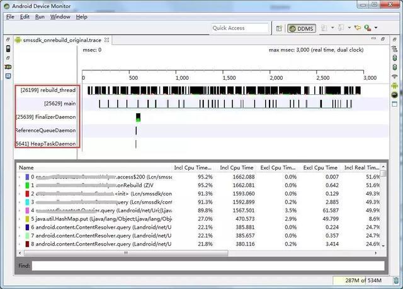Click the wifi network icon in right sidebar
Image resolution: width=403 pixels, height=289 pixels.
(394, 77)
